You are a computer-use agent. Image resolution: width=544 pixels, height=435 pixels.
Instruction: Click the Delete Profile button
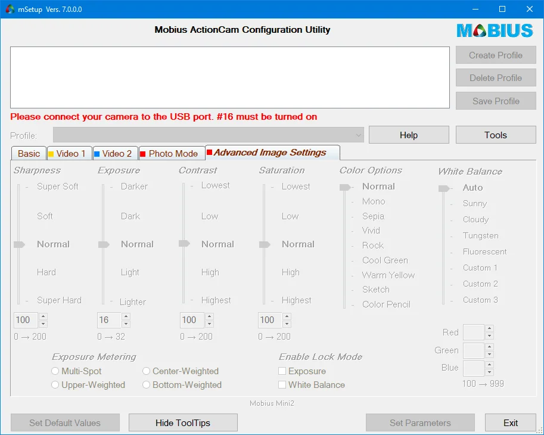click(x=495, y=78)
